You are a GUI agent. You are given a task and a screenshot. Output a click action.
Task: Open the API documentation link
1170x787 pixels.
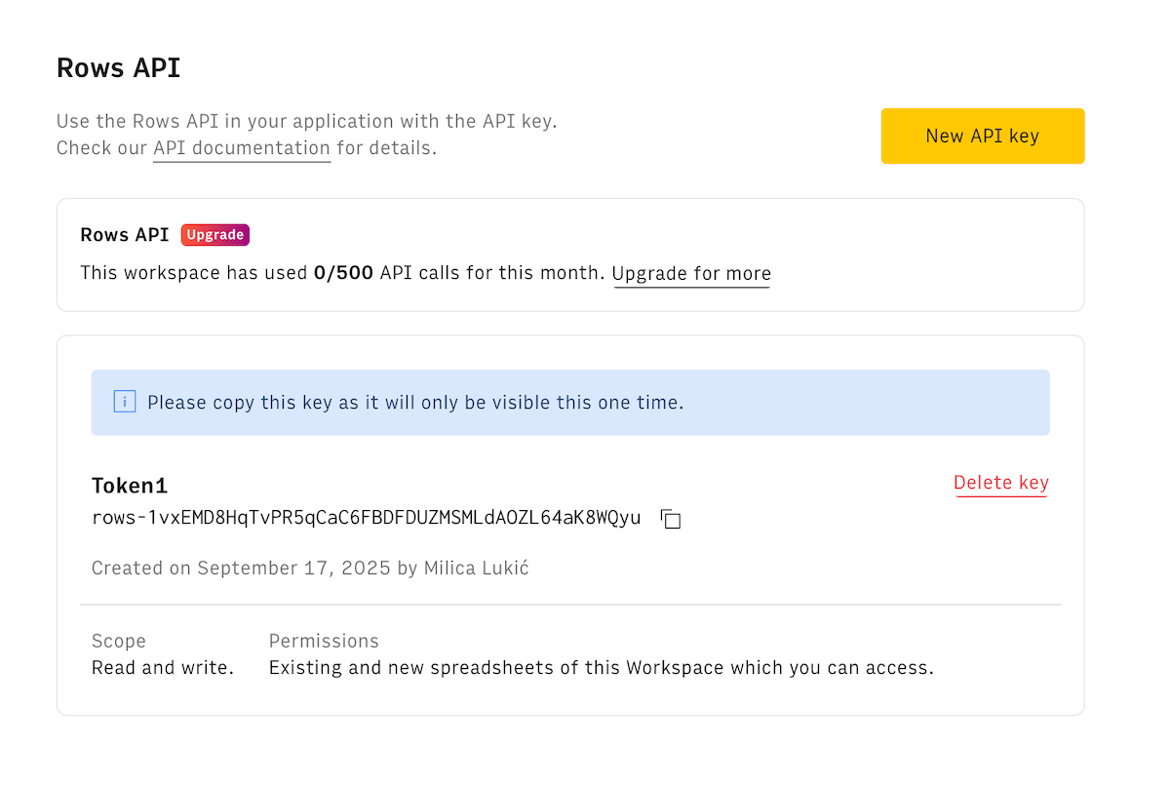[x=242, y=148]
